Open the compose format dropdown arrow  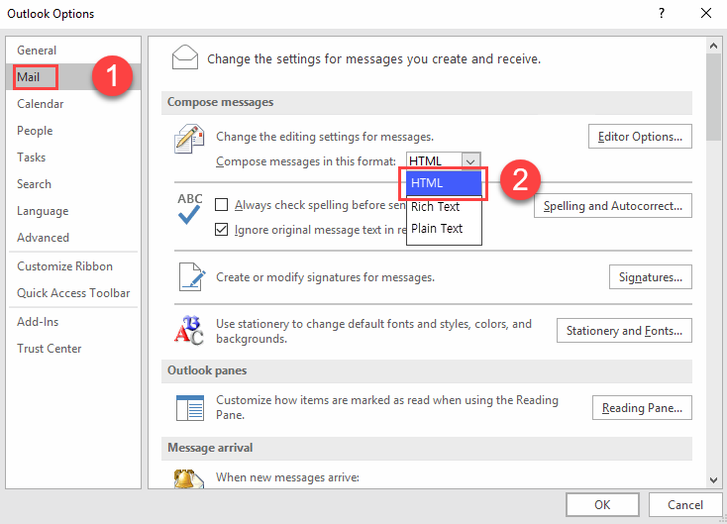point(470,161)
